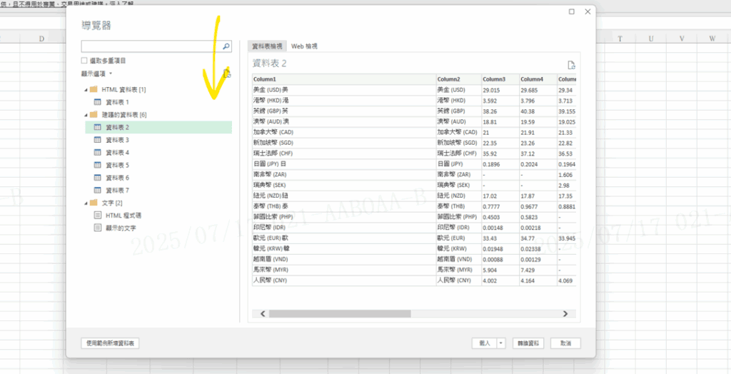Open the 顯示的文字 document item
The height and width of the screenshot is (374, 731).
[120, 228]
